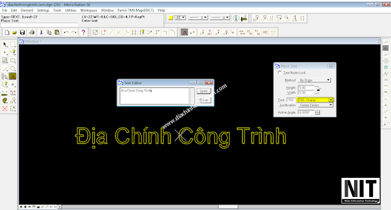This screenshot has width=391, height=210.
Task: Open the Method dropdown showing By Origin
Action: [314, 80]
